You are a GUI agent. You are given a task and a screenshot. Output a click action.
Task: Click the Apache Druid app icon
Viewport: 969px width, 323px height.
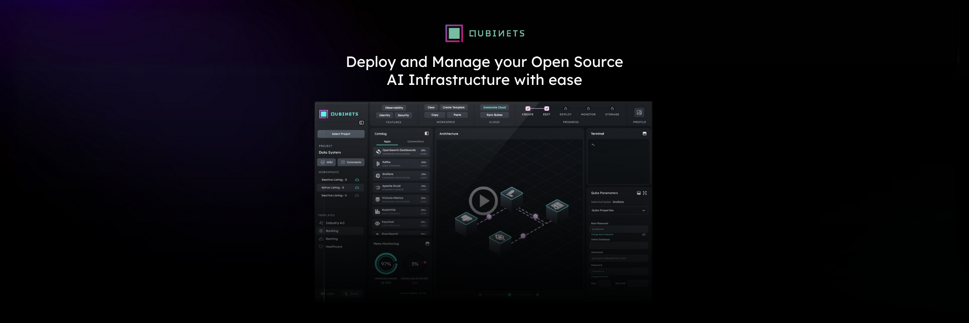378,187
